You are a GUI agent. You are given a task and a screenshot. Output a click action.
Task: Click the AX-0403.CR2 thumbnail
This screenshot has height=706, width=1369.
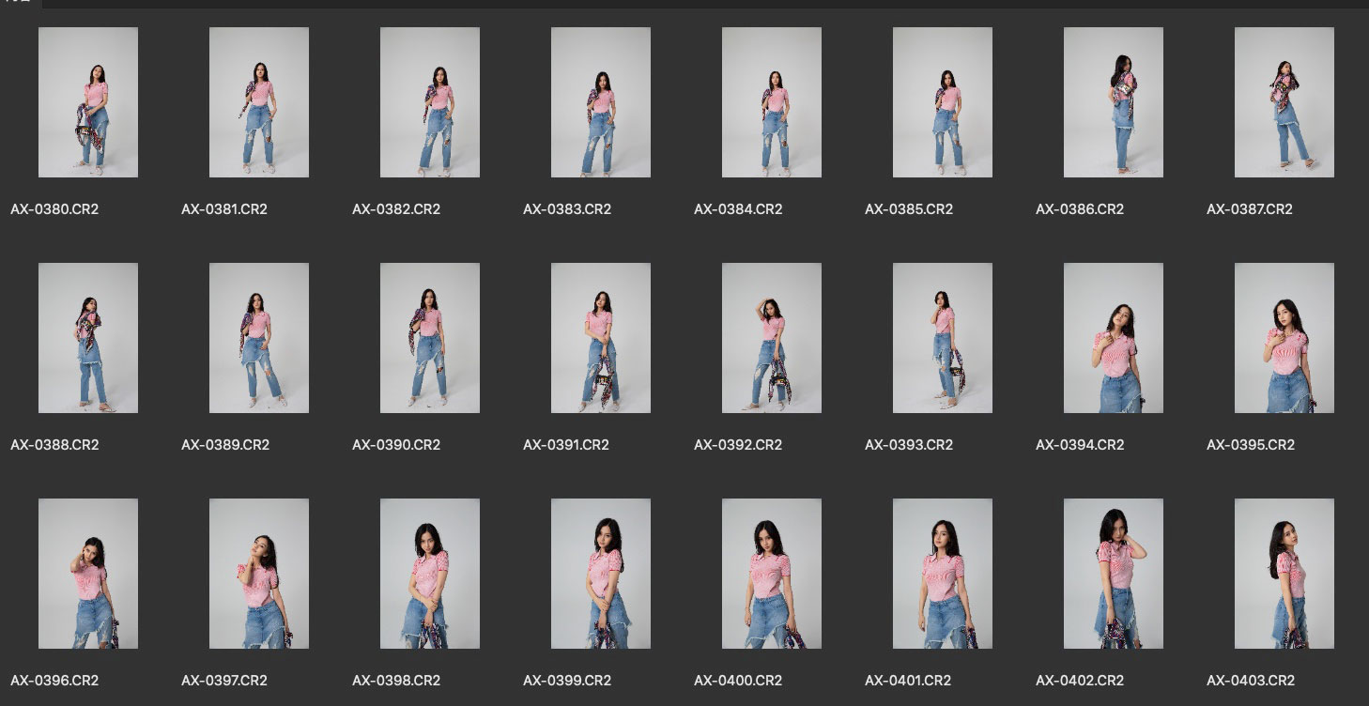1284,574
